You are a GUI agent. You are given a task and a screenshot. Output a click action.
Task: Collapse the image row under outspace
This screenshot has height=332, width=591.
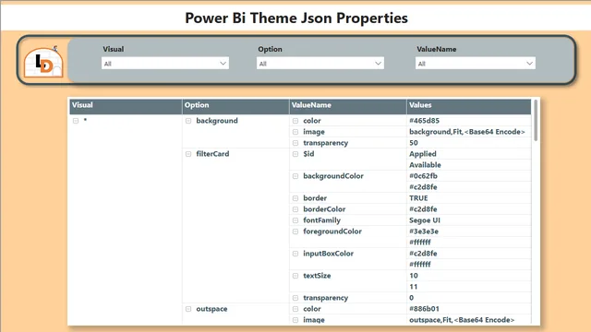(x=295, y=320)
